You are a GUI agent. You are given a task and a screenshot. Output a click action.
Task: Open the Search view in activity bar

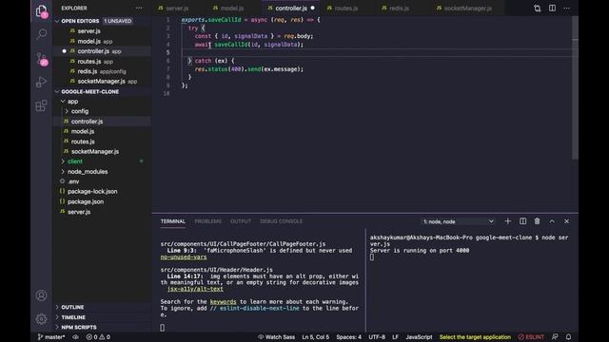41,34
